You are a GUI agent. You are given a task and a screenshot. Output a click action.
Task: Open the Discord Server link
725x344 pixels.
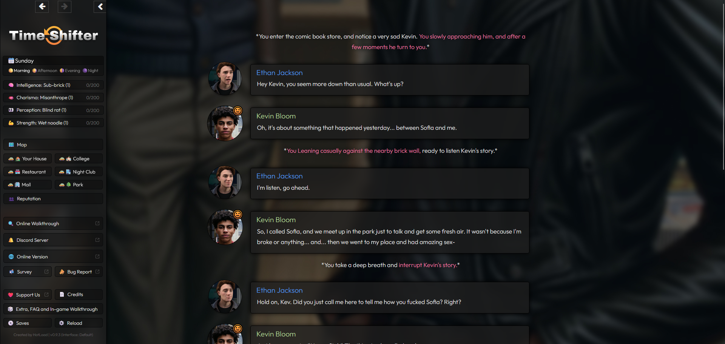53,240
